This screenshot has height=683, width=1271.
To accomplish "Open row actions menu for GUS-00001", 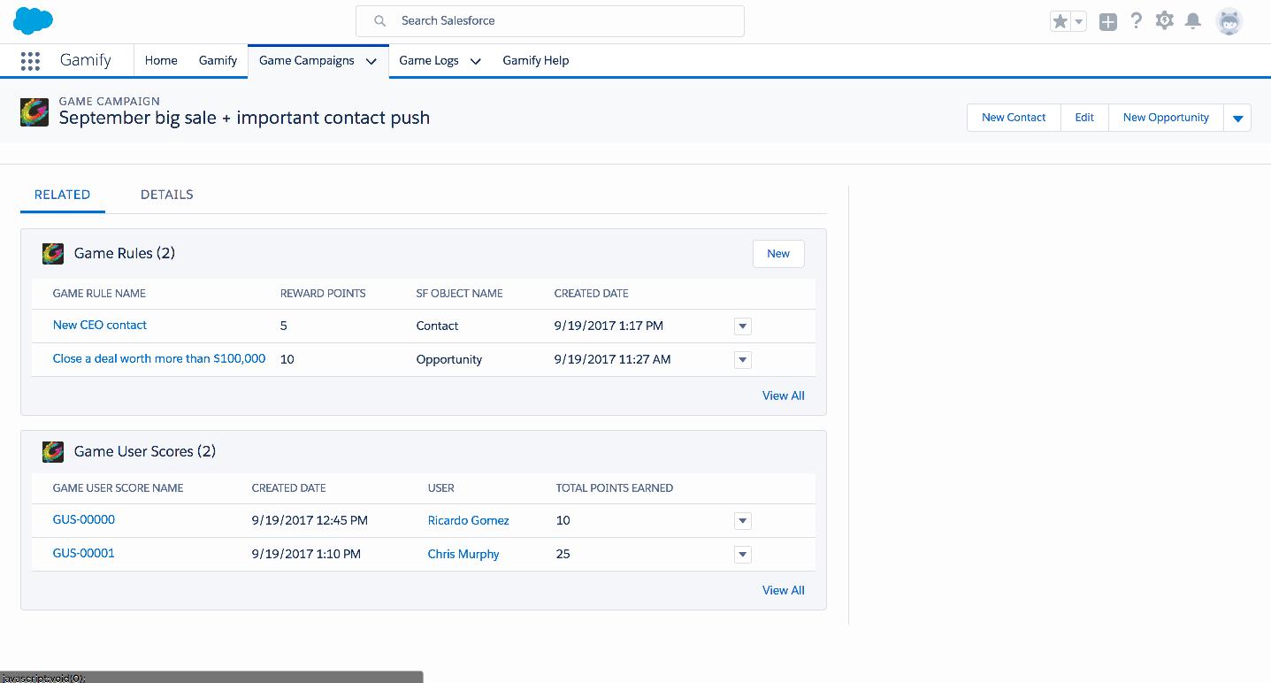I will pos(743,555).
